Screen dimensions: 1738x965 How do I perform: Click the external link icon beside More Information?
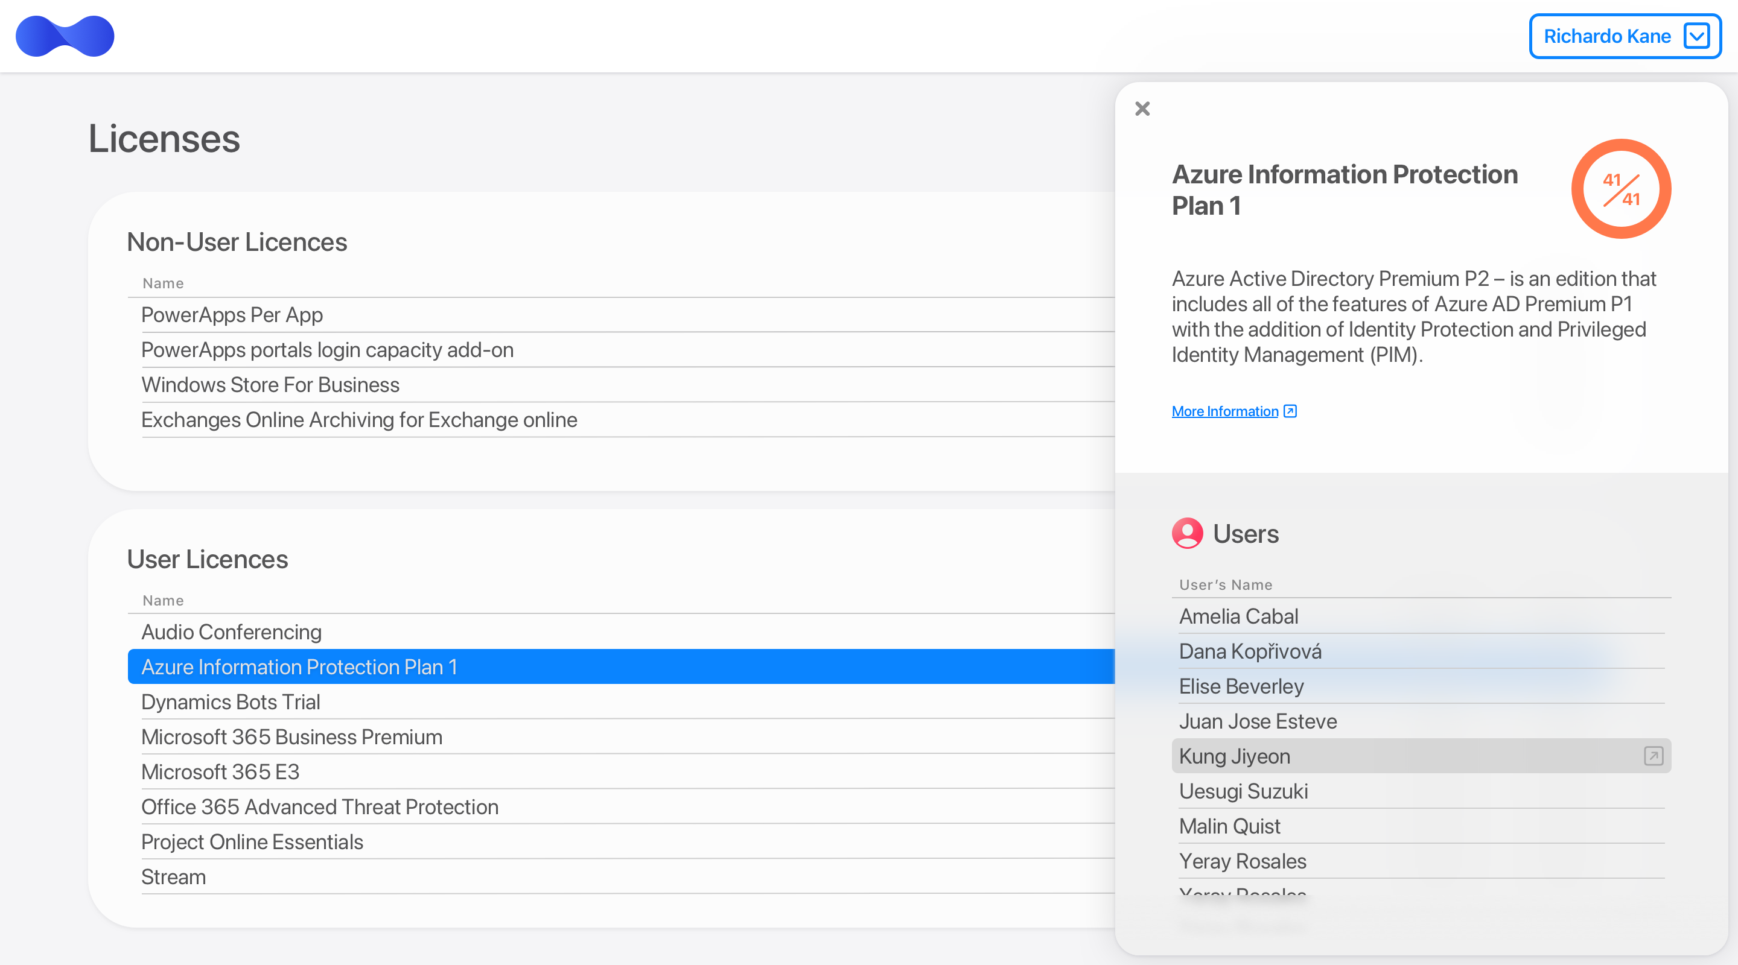tap(1290, 411)
